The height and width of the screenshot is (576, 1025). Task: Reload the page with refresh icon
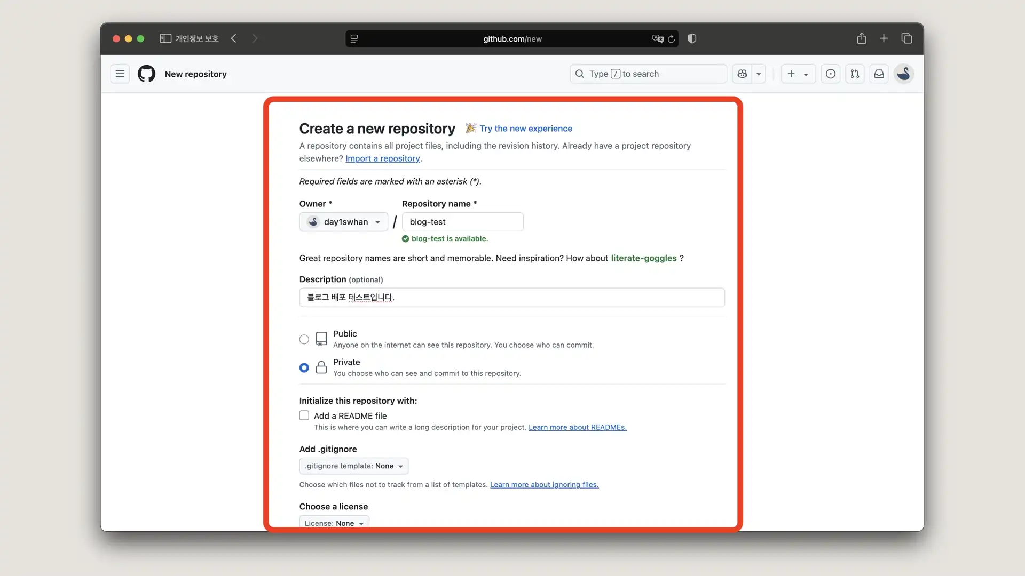pyautogui.click(x=671, y=38)
